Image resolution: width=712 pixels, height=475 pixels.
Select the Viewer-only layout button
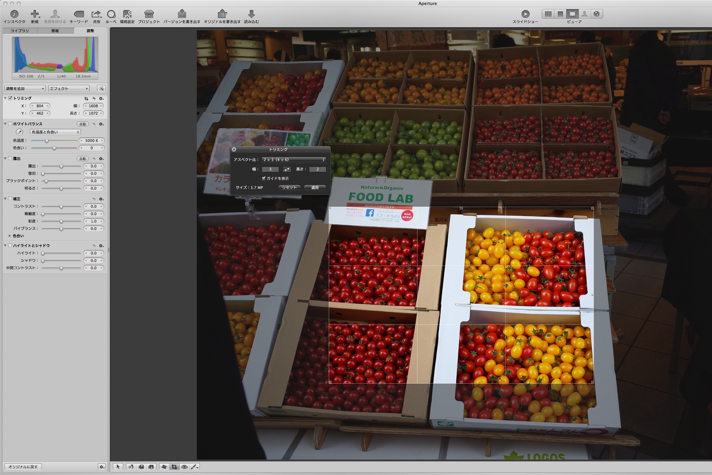pyautogui.click(x=572, y=14)
